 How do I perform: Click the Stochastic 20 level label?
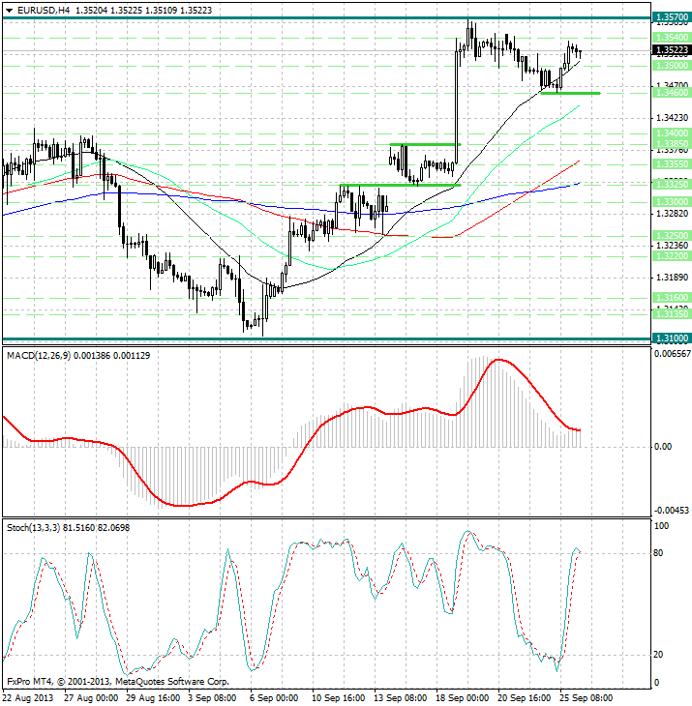point(658,655)
